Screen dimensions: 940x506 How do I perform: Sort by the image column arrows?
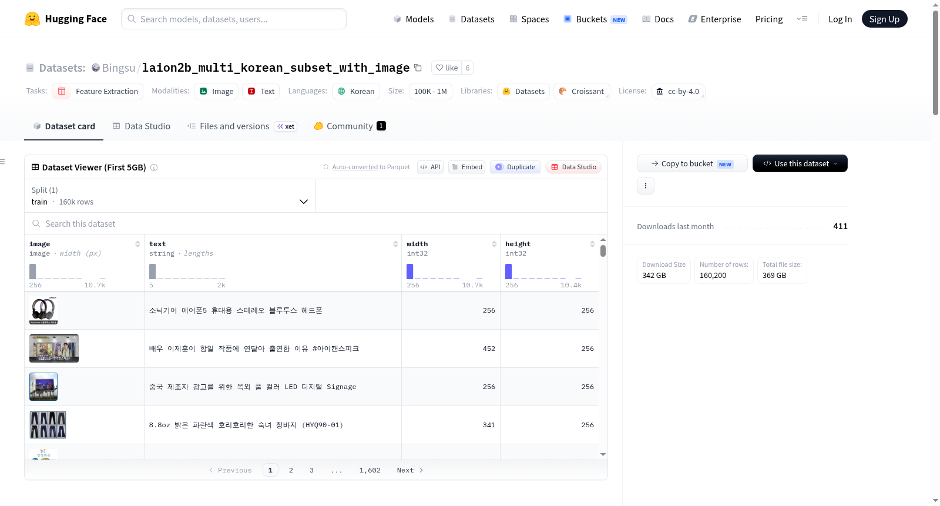point(137,244)
